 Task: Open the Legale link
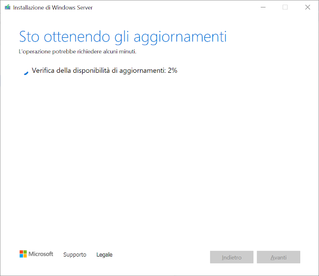pos(104,255)
